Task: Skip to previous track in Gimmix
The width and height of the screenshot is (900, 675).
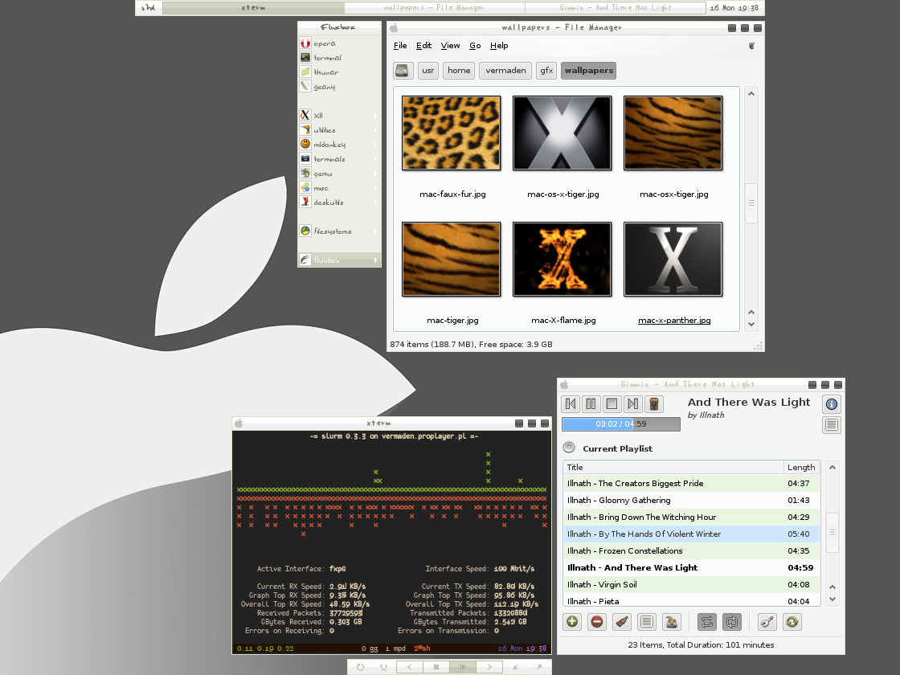Action: coord(571,404)
